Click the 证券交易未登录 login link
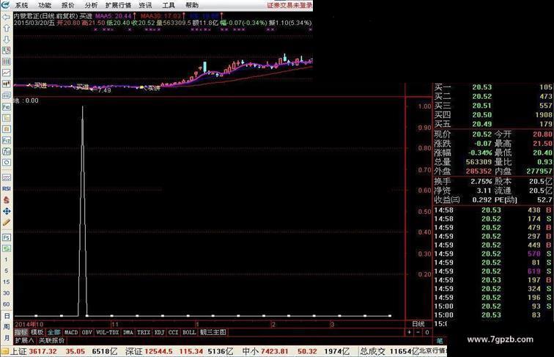Screen dimensions: 554x357 click(289, 5)
